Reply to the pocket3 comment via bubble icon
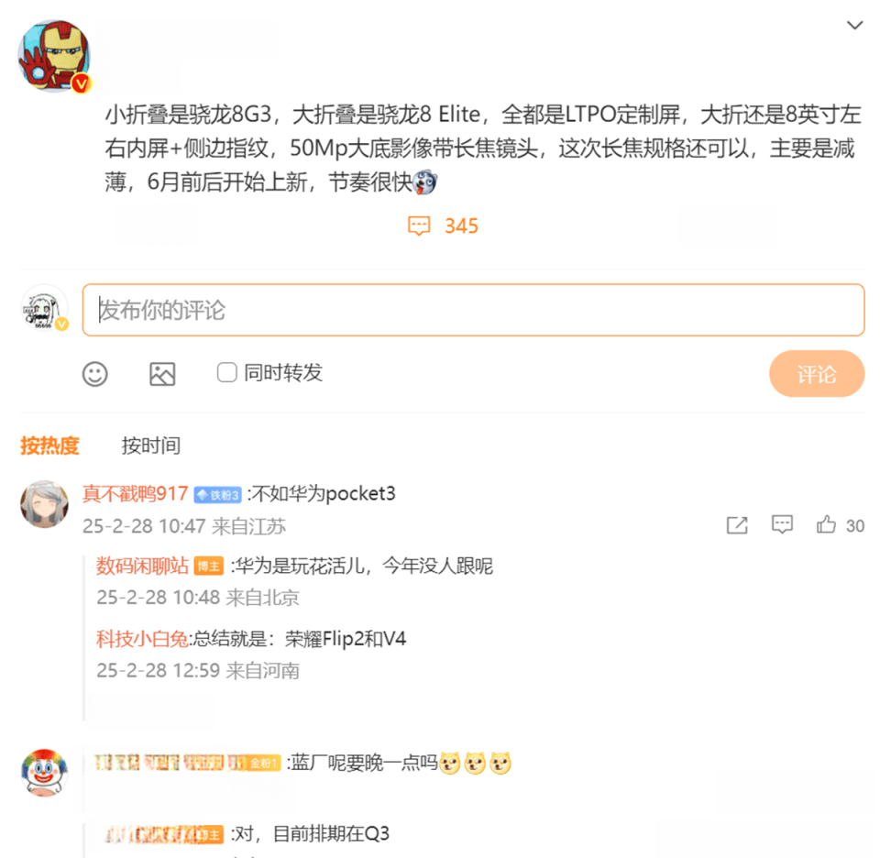The width and height of the screenshot is (880, 858). tap(782, 524)
